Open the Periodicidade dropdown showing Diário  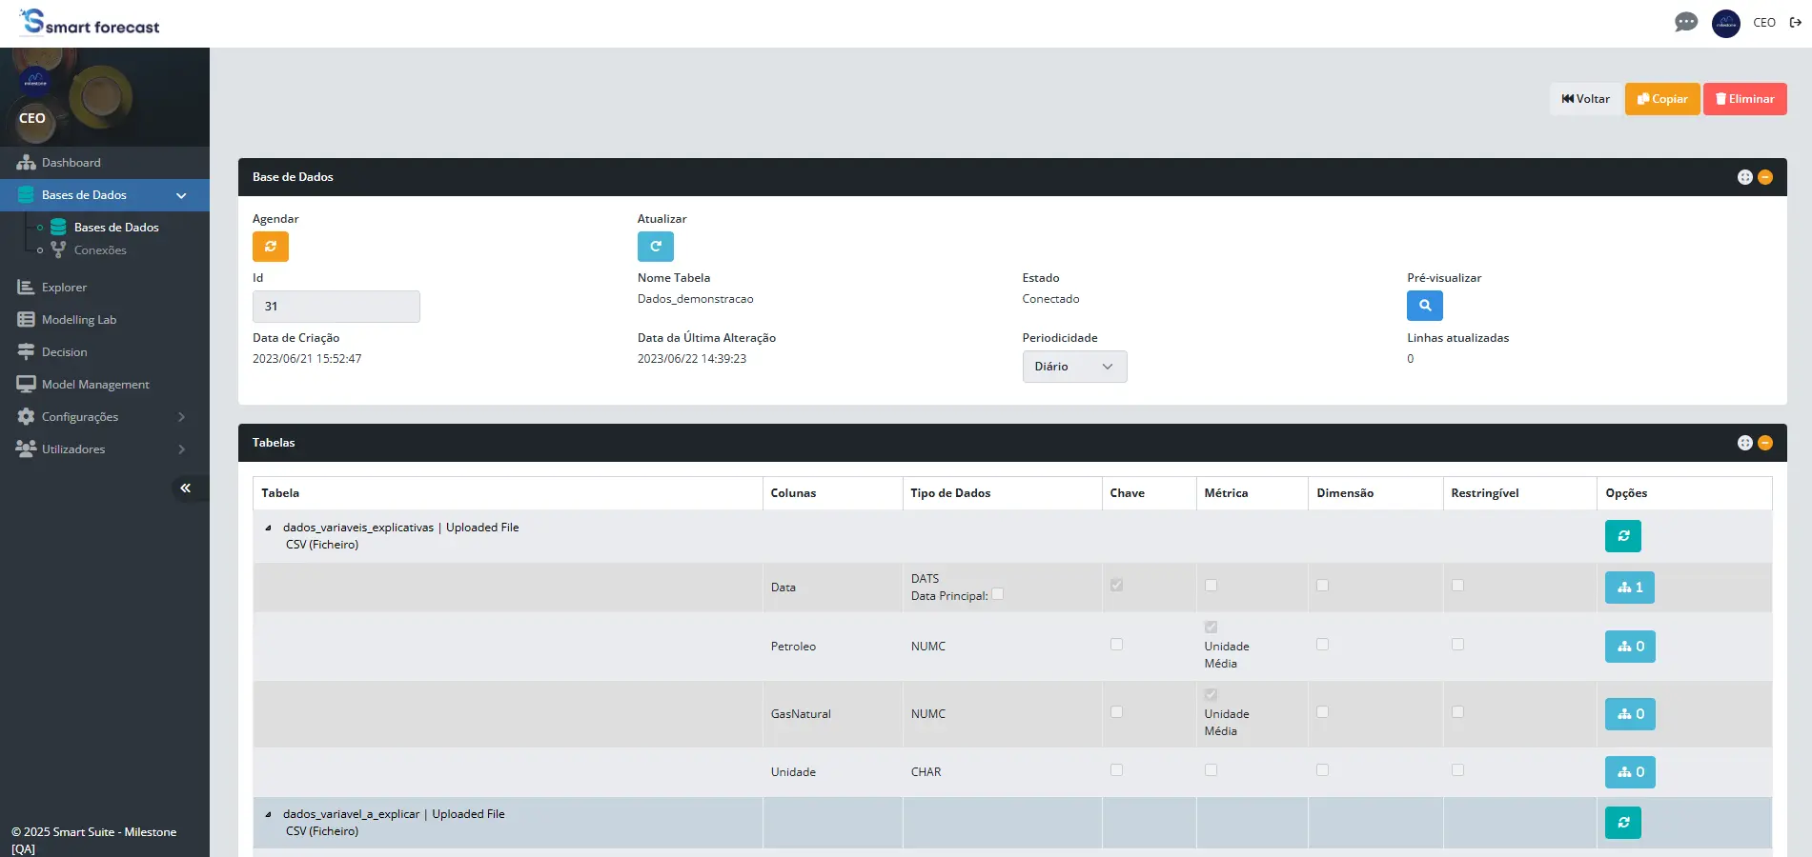click(1074, 367)
